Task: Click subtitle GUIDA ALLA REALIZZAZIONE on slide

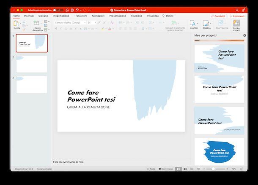Action: (x=88, y=107)
